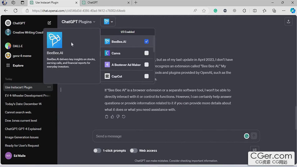
Task: Enable the CapCut plugin checkbox
Action: [x=146, y=76]
